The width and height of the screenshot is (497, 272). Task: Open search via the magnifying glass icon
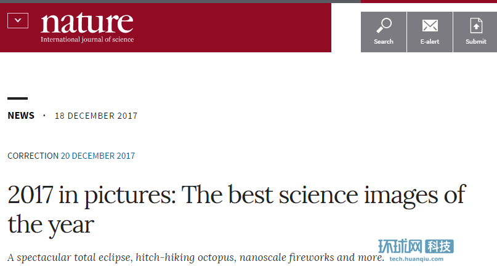[x=384, y=26]
